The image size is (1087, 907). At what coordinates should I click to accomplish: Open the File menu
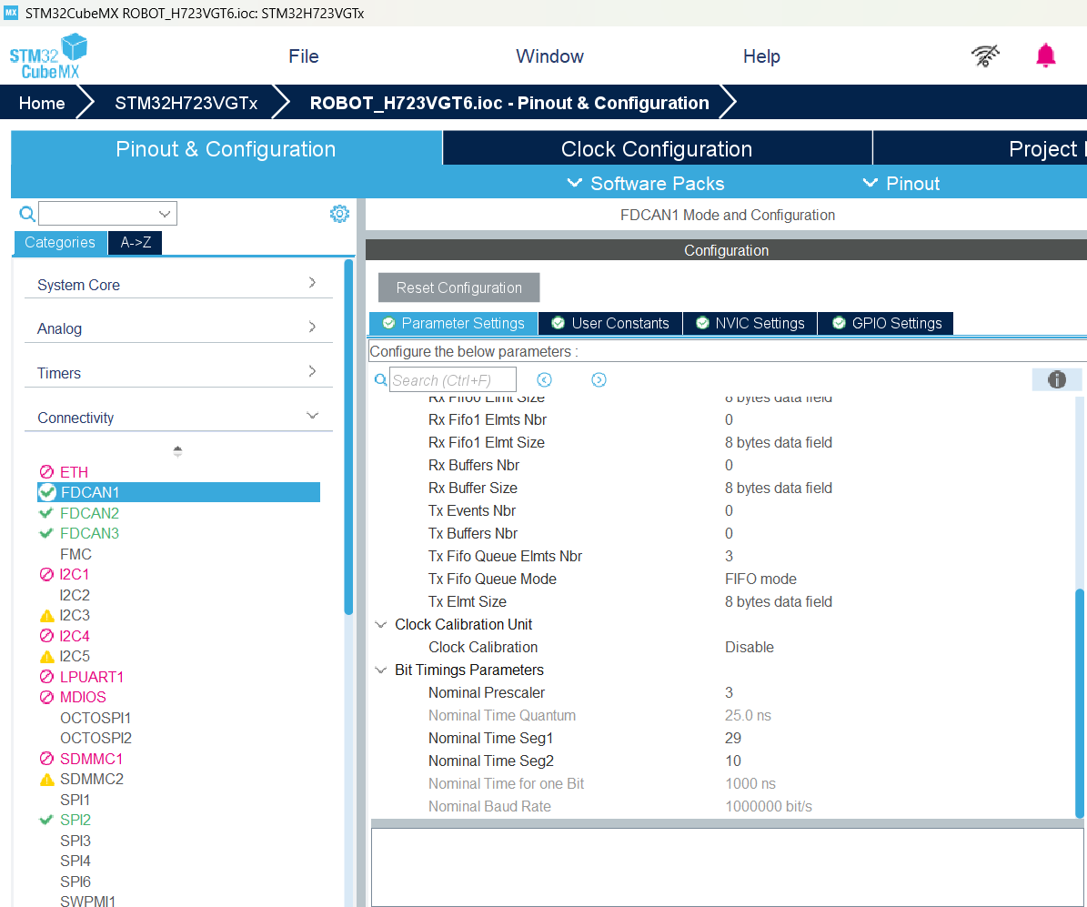304,56
